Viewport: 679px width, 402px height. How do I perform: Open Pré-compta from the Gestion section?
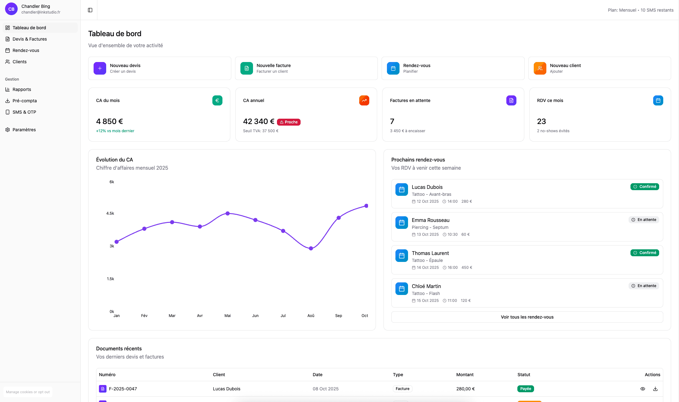pos(24,101)
